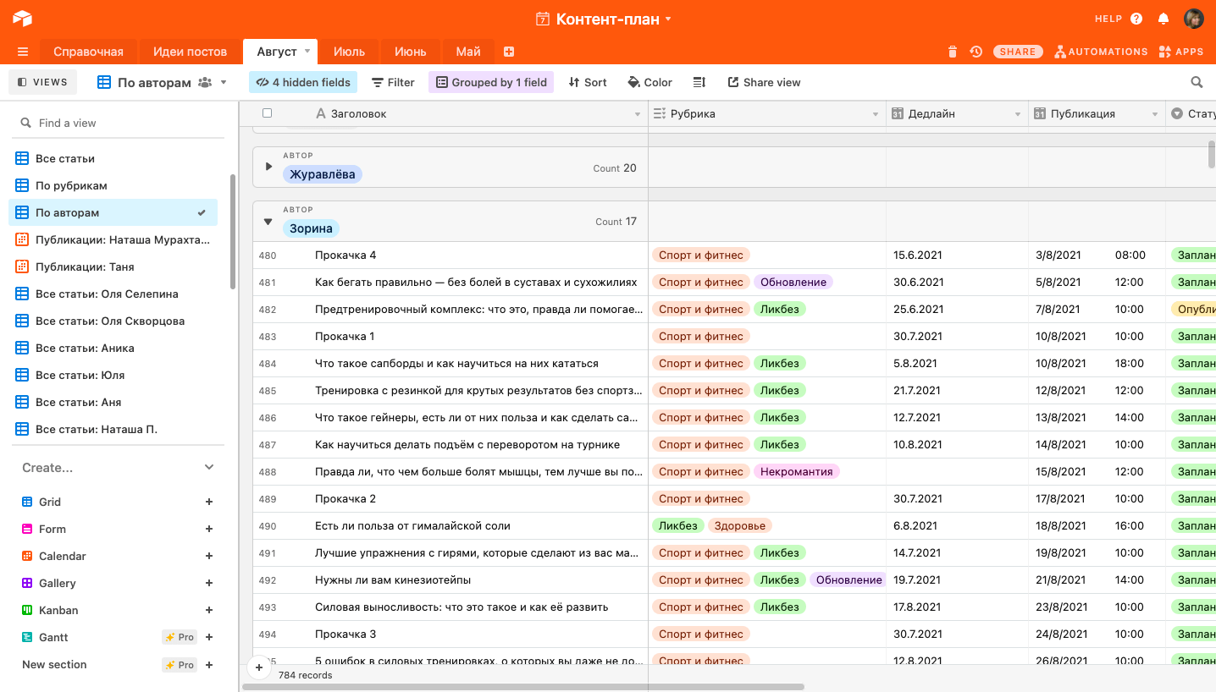Tick the select-all rows checkbox
This screenshot has height=692, width=1216.
tap(268, 113)
